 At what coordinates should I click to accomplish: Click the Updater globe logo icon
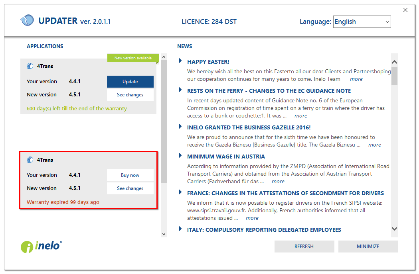pos(27,20)
